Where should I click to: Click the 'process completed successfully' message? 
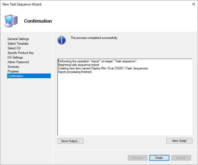tap(94, 38)
